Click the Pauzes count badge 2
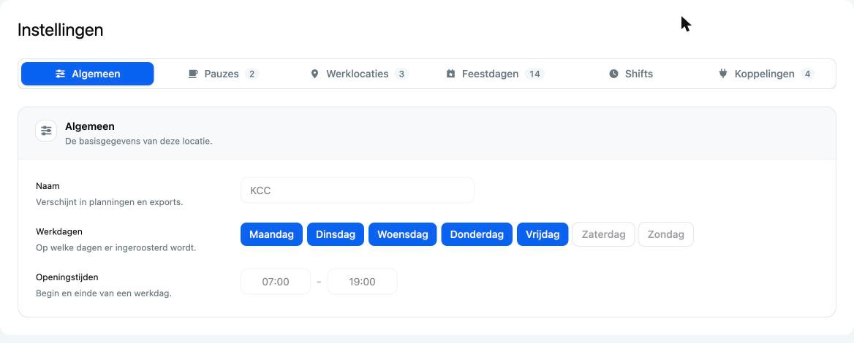Screen dimensions: 854x343 tap(251, 74)
